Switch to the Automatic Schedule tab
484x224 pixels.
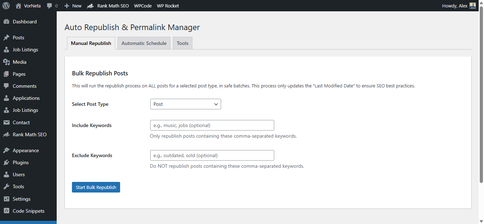pos(143,43)
